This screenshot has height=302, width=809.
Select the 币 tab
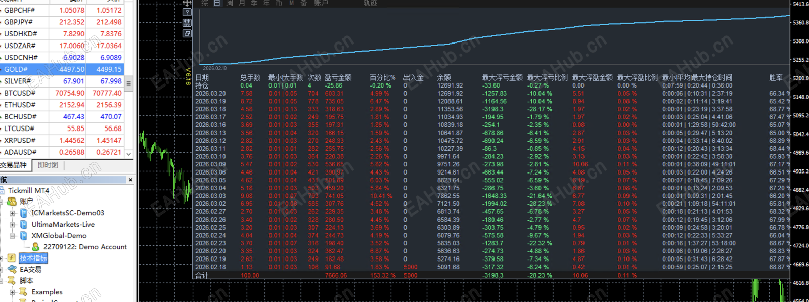click(279, 3)
